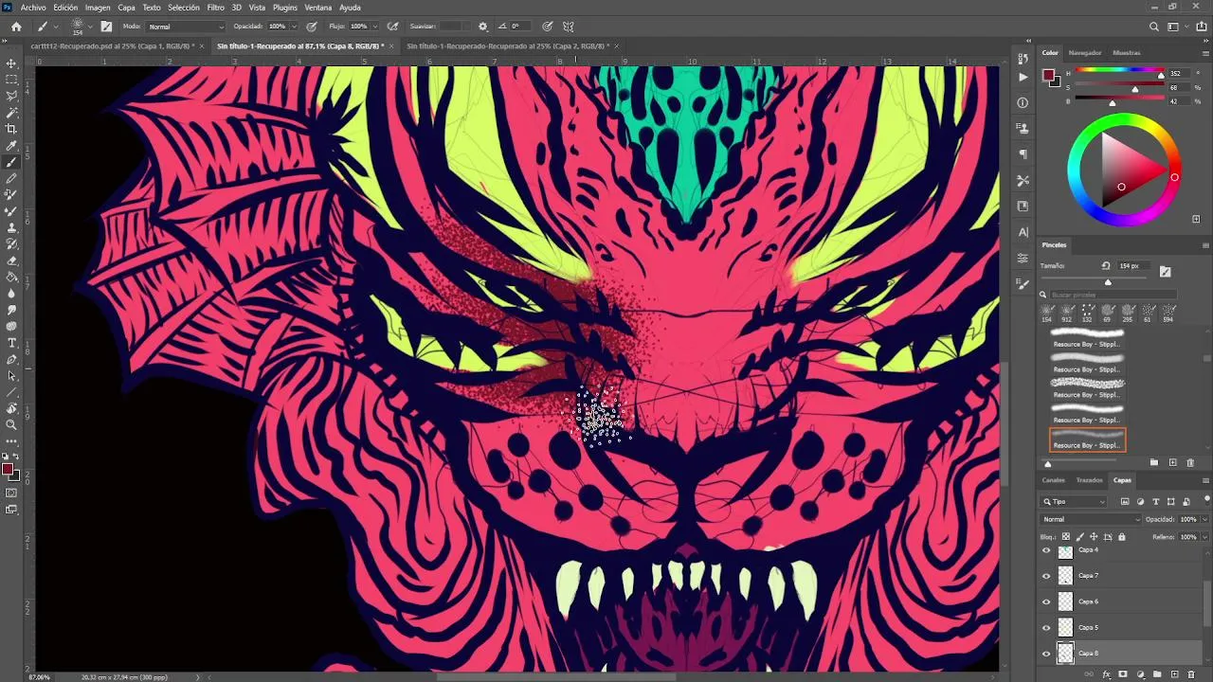Open the Character panel icon
This screenshot has height=682, width=1213.
[x=1023, y=232]
